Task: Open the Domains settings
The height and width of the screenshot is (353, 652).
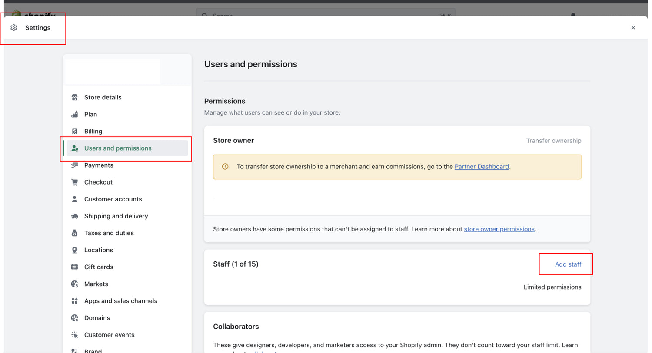Action: pyautogui.click(x=97, y=318)
